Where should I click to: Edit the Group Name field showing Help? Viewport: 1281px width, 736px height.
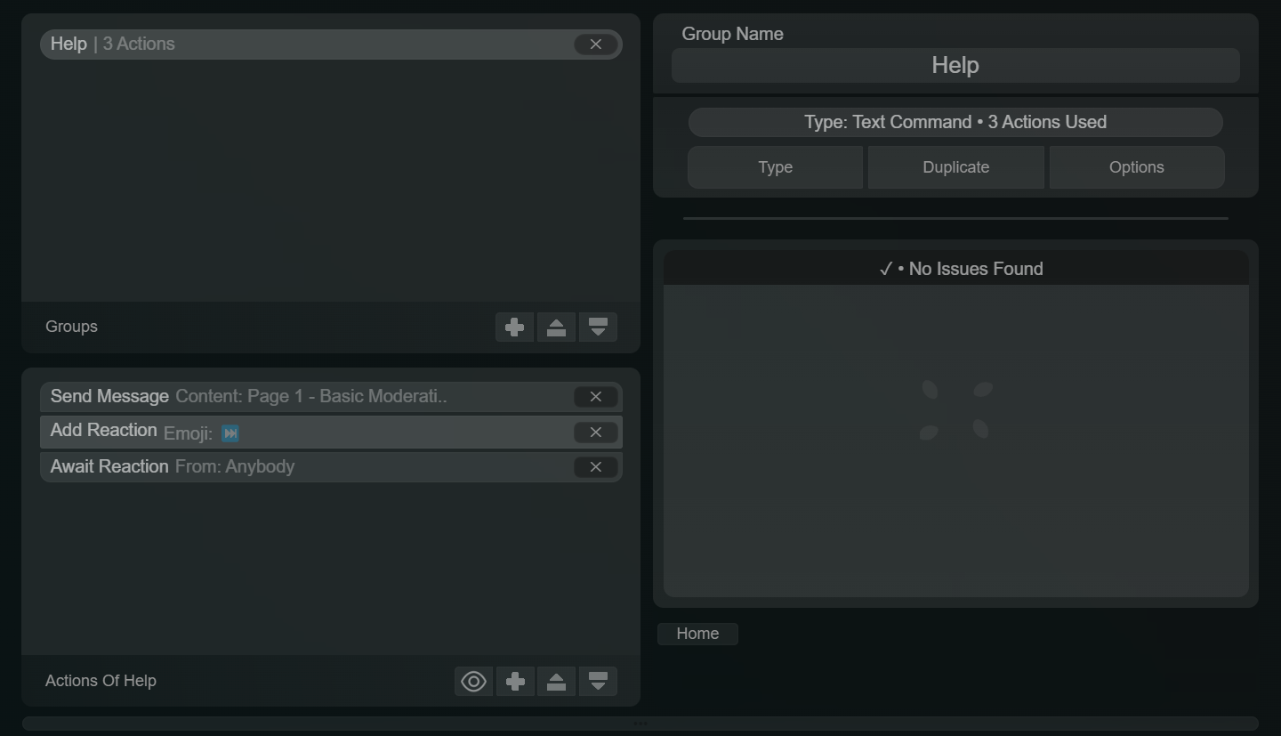coord(955,65)
